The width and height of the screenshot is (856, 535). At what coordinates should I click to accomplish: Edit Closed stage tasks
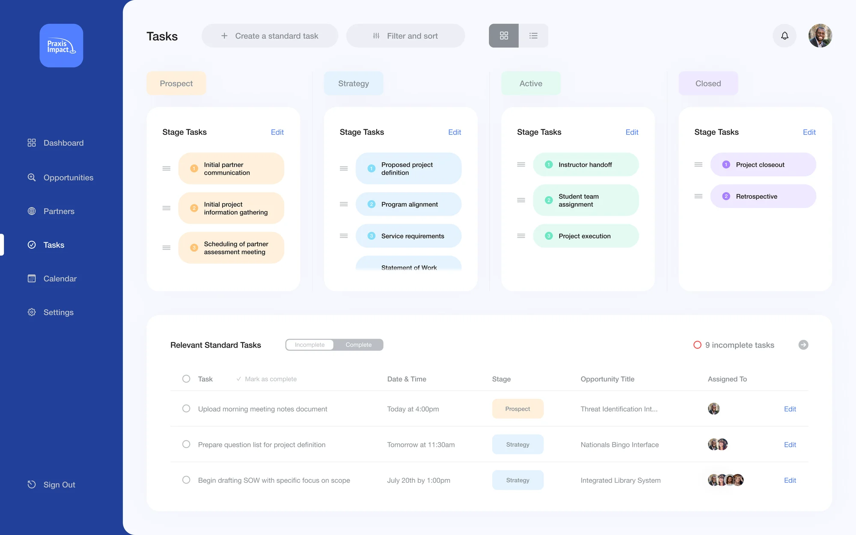click(809, 132)
